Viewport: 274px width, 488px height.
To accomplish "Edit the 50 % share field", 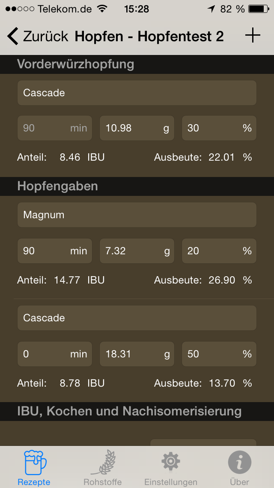I will point(219,354).
